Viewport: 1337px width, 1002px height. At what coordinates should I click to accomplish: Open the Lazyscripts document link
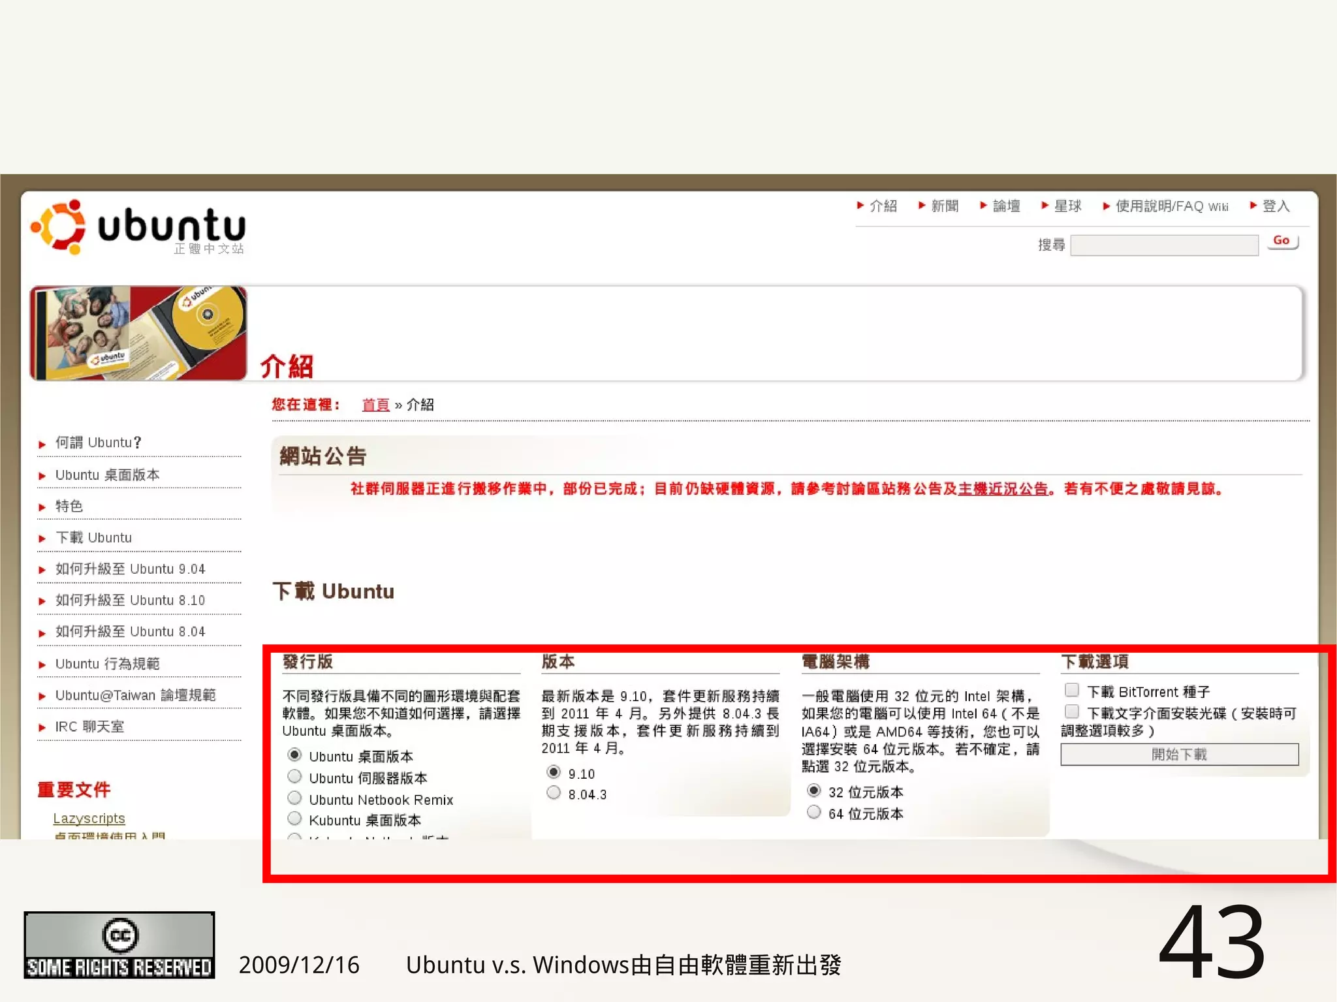coord(89,819)
